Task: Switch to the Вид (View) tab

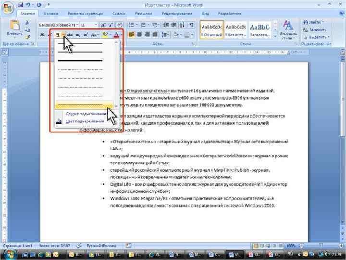Action: click(205, 13)
